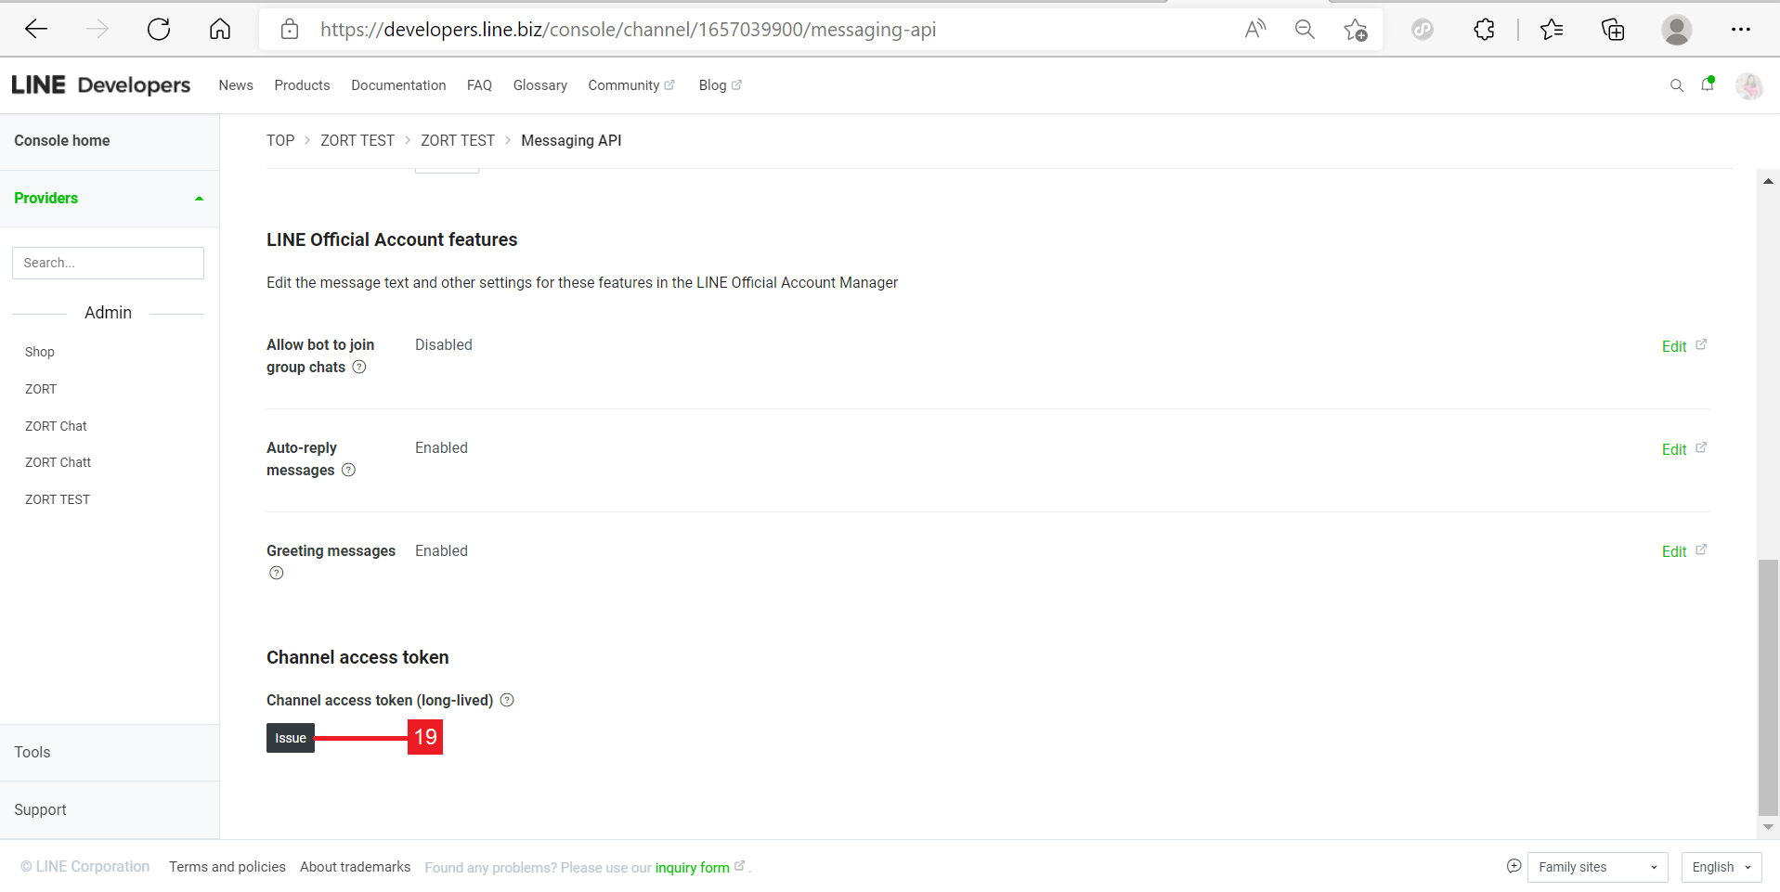Open the Favorites list icon
This screenshot has width=1780, height=892.
[1552, 30]
